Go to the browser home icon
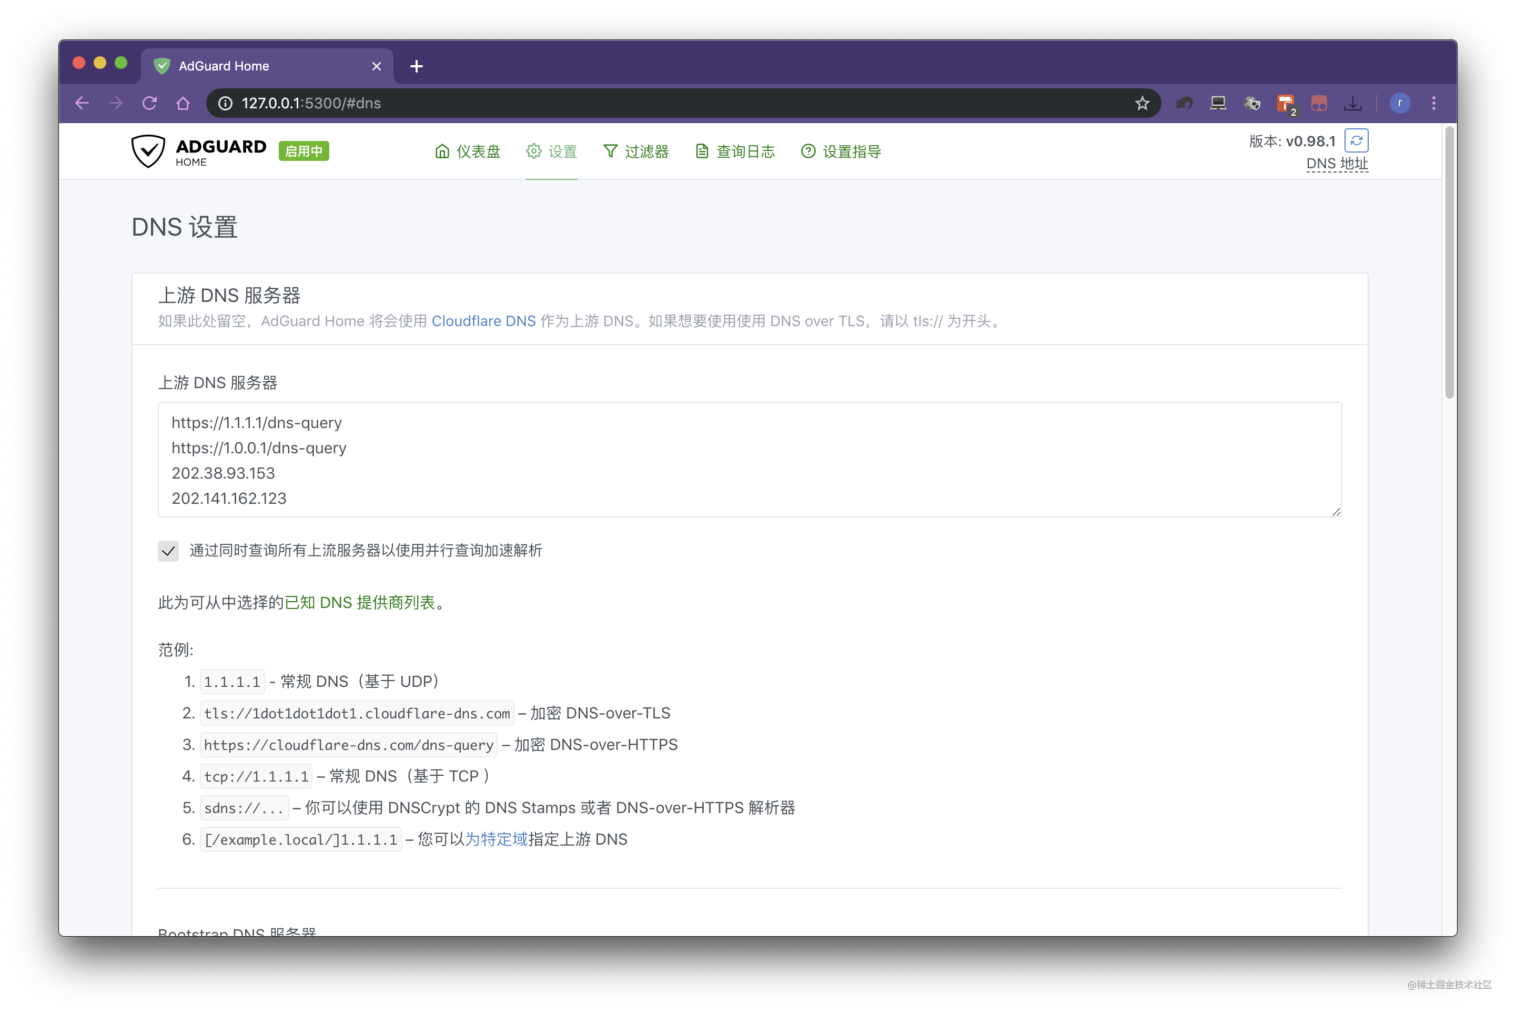1516x1014 pixels. (183, 104)
